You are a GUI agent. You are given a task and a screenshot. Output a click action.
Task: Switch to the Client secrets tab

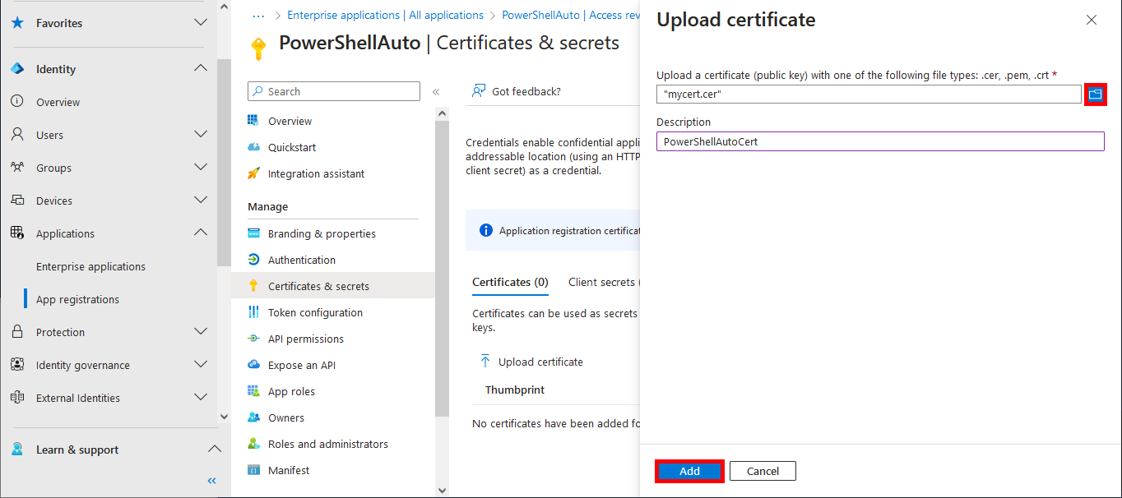[x=602, y=282]
